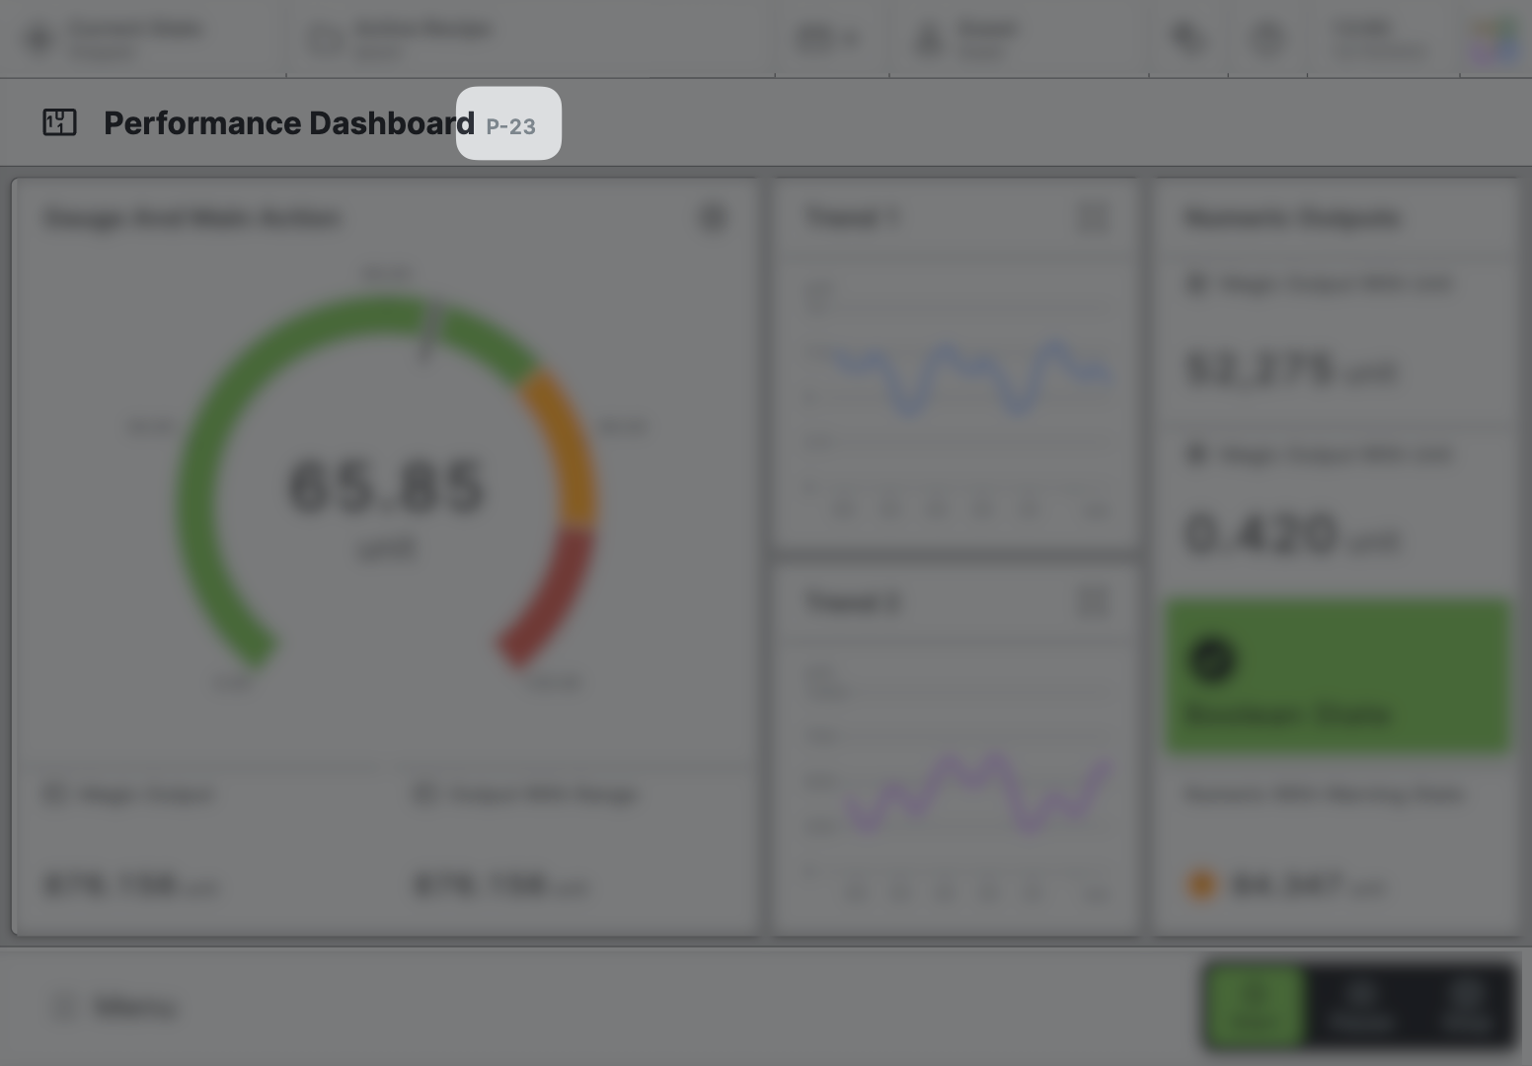
Task: Click the Performance Dashboard panel icon
Action: 59,122
